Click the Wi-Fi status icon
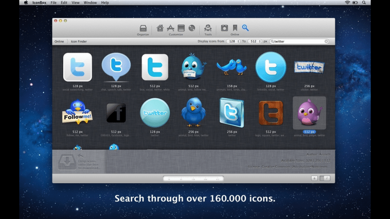Image resolution: width=390 pixels, height=219 pixels. pyautogui.click(x=347, y=3)
